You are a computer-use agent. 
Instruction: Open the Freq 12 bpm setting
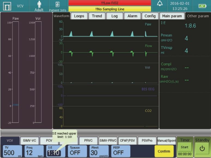pos(34,151)
